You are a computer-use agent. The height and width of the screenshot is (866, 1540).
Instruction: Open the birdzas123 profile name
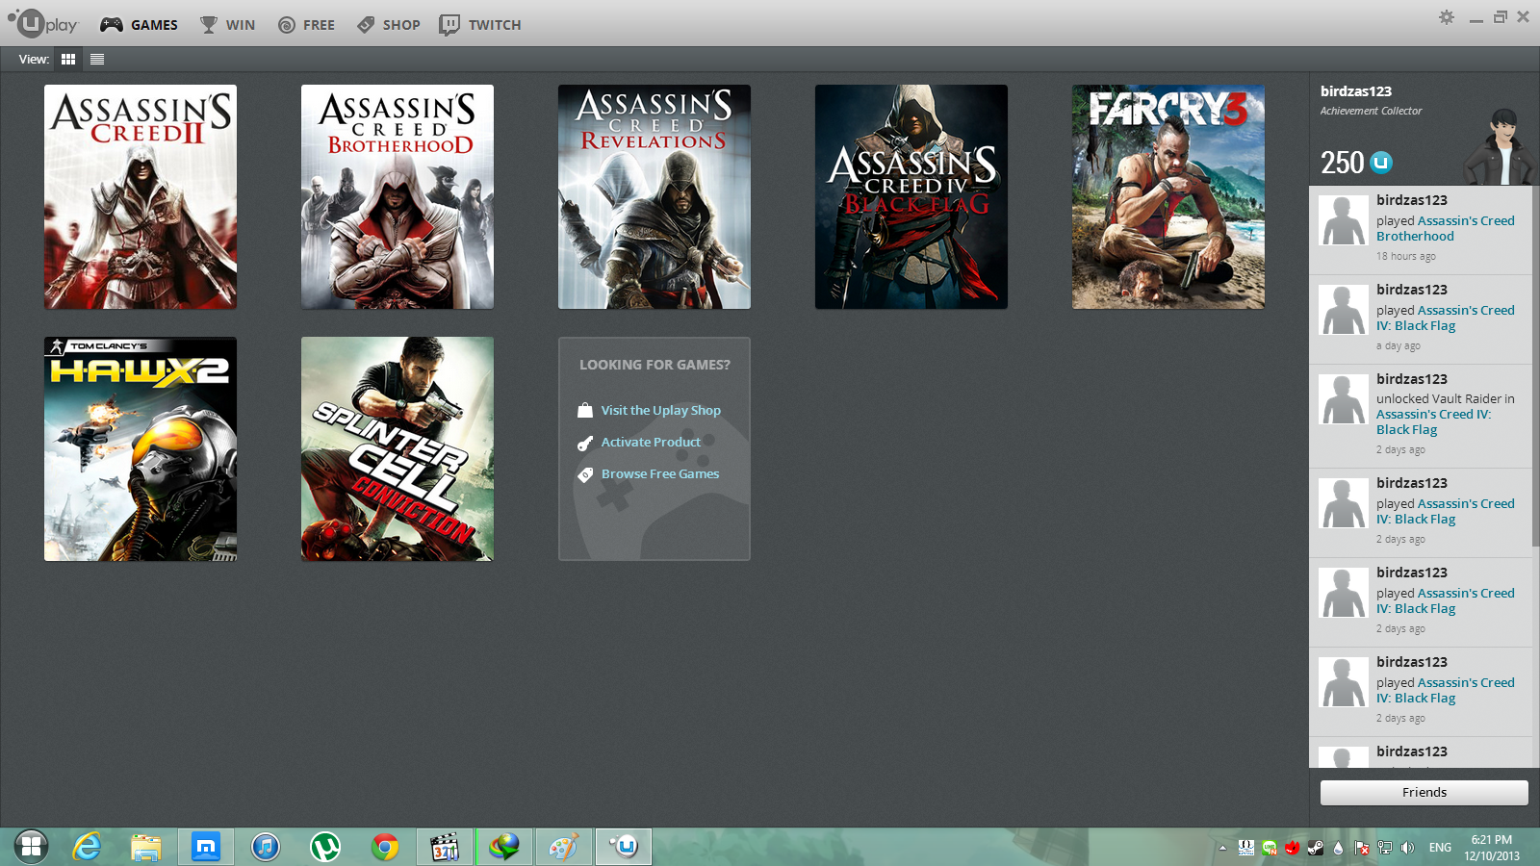pyautogui.click(x=1356, y=91)
